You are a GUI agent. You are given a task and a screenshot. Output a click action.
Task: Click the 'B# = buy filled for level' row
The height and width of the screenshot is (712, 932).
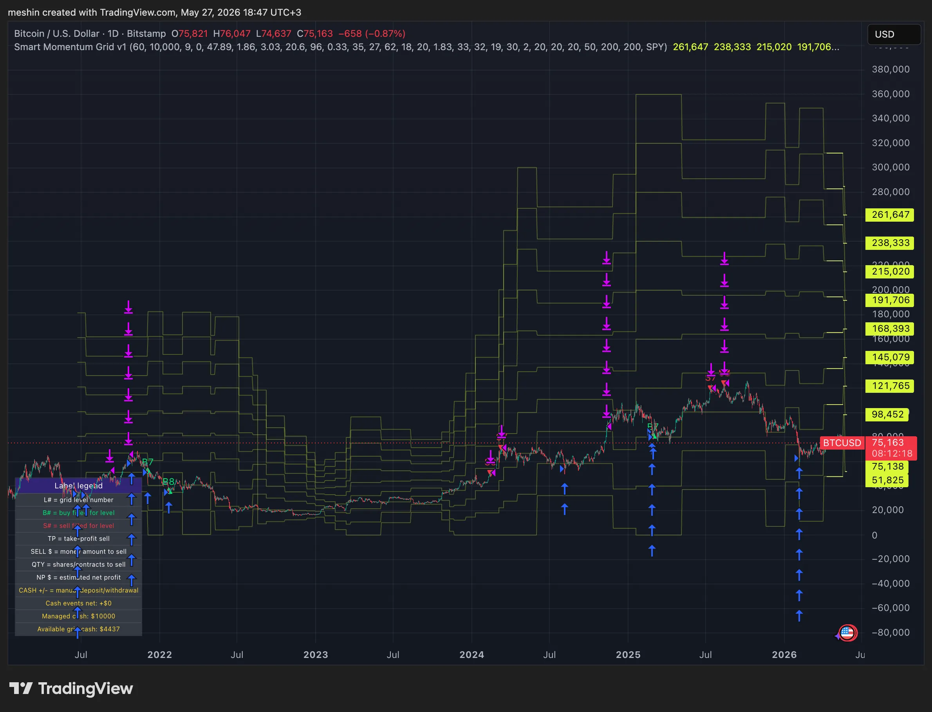click(78, 513)
